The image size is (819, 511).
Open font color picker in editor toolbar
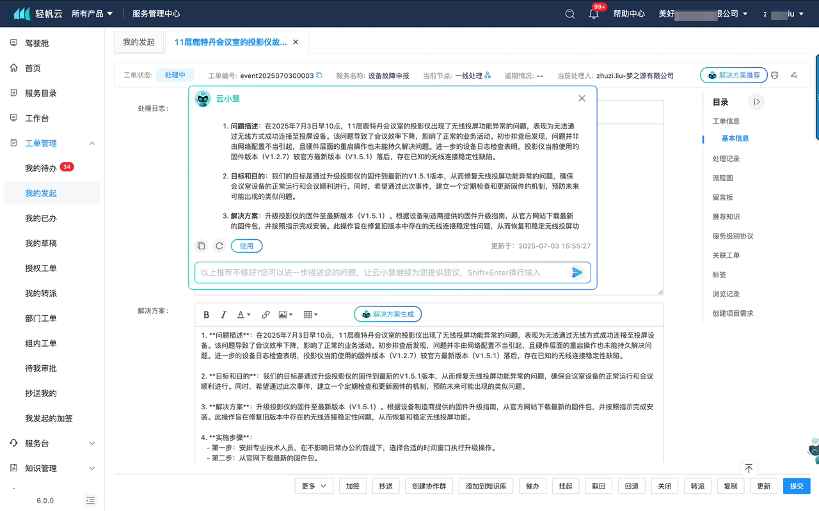point(244,315)
